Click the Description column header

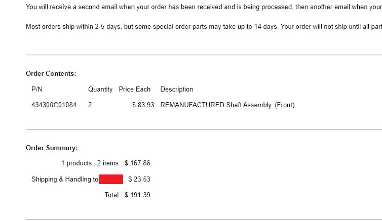click(x=177, y=90)
